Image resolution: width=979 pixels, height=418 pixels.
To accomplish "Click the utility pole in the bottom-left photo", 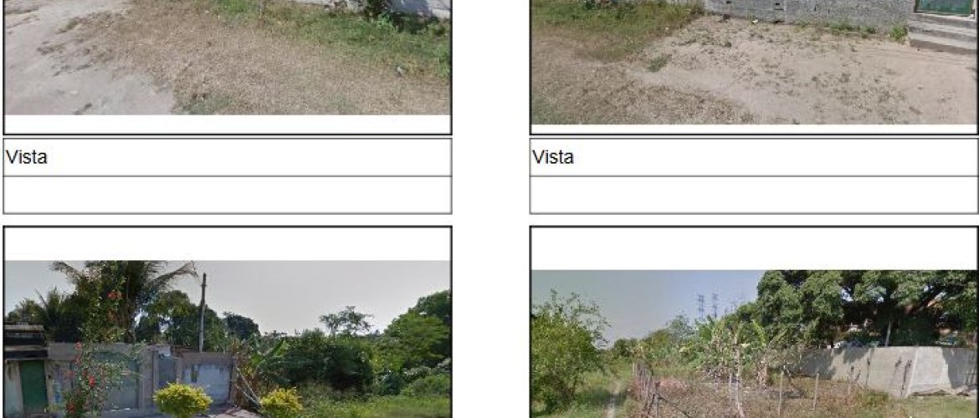I will (x=202, y=312).
